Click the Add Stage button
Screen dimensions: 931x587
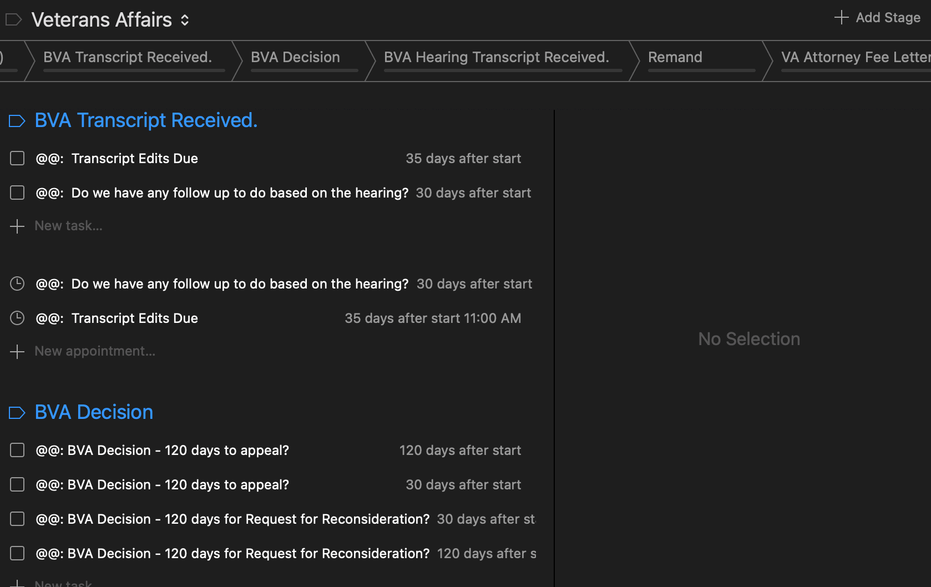point(877,18)
